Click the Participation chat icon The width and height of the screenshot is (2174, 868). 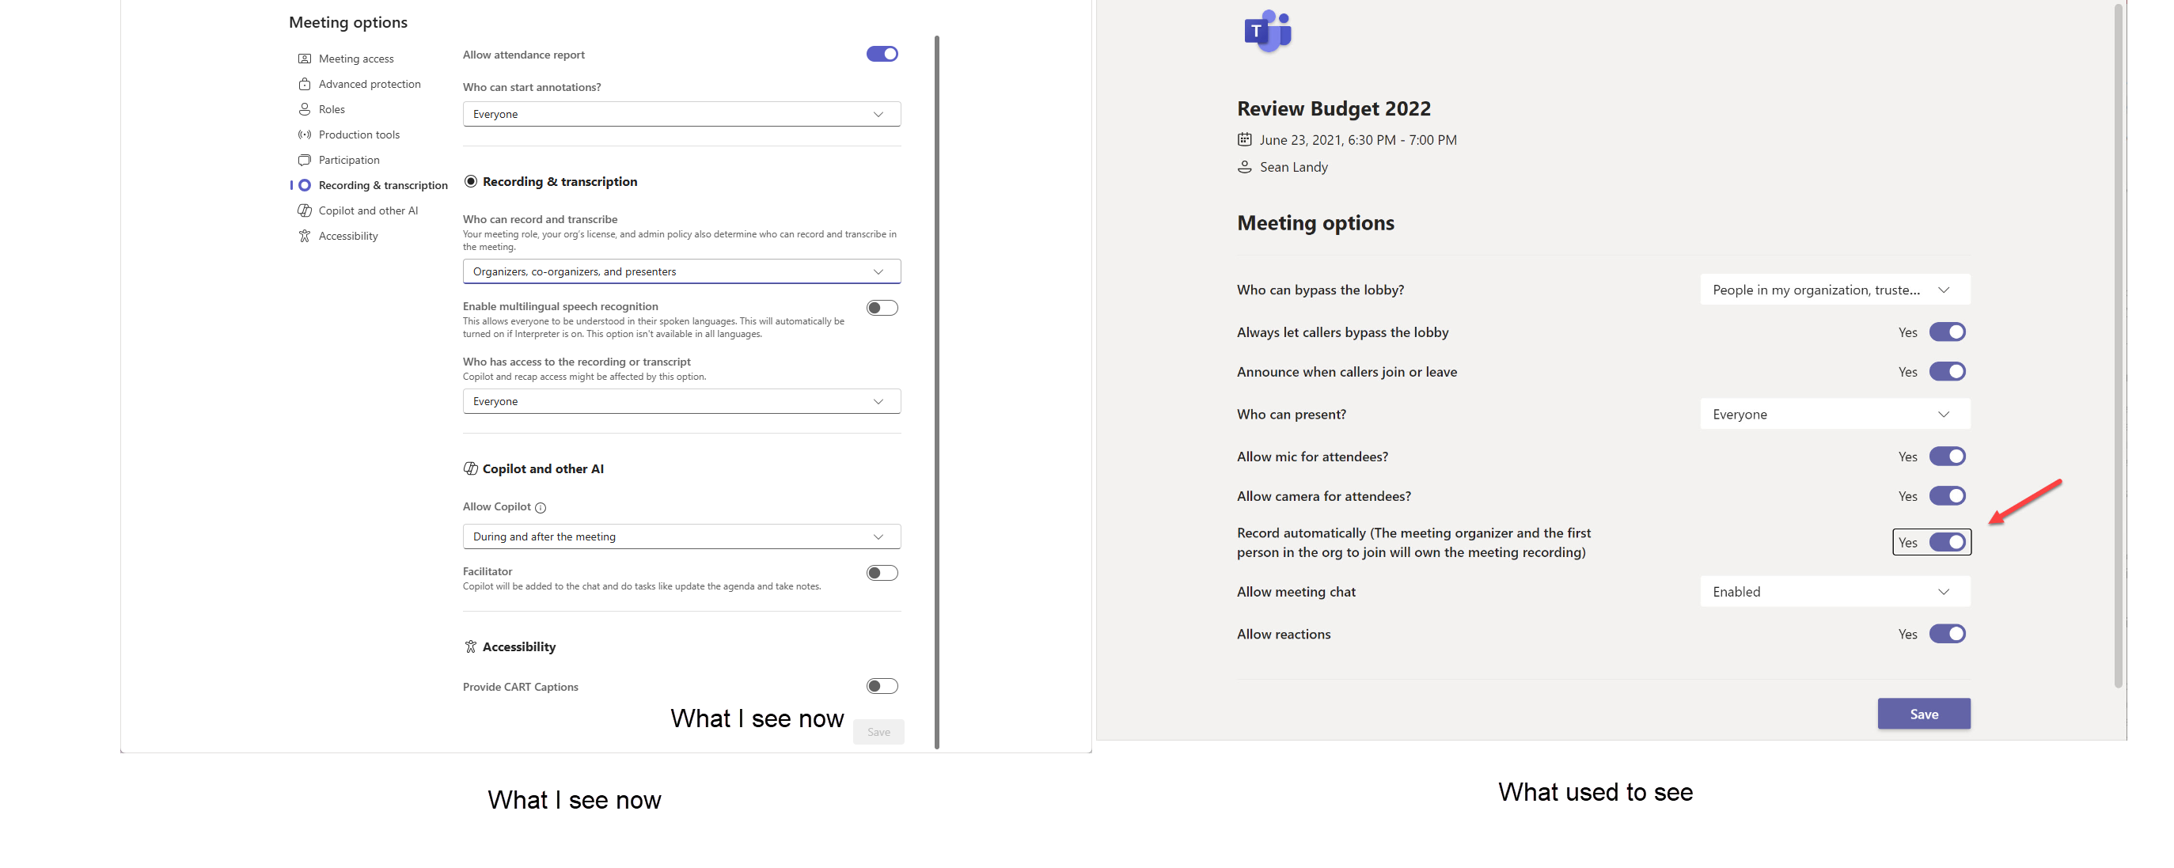point(305,161)
